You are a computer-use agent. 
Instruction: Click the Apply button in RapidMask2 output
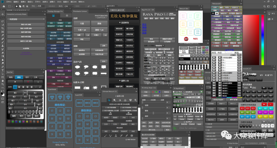point(199,124)
